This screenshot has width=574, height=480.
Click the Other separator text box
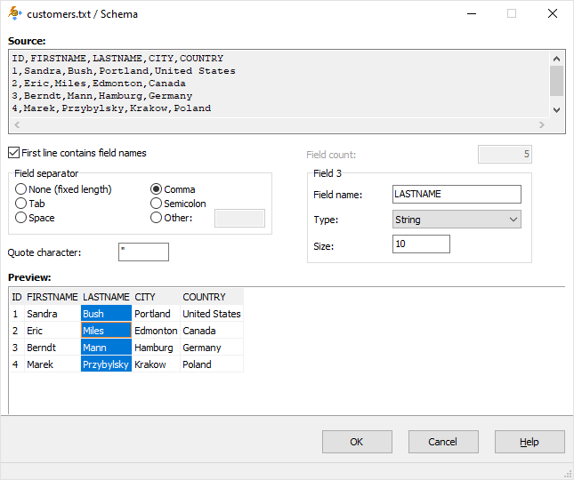coord(239,219)
